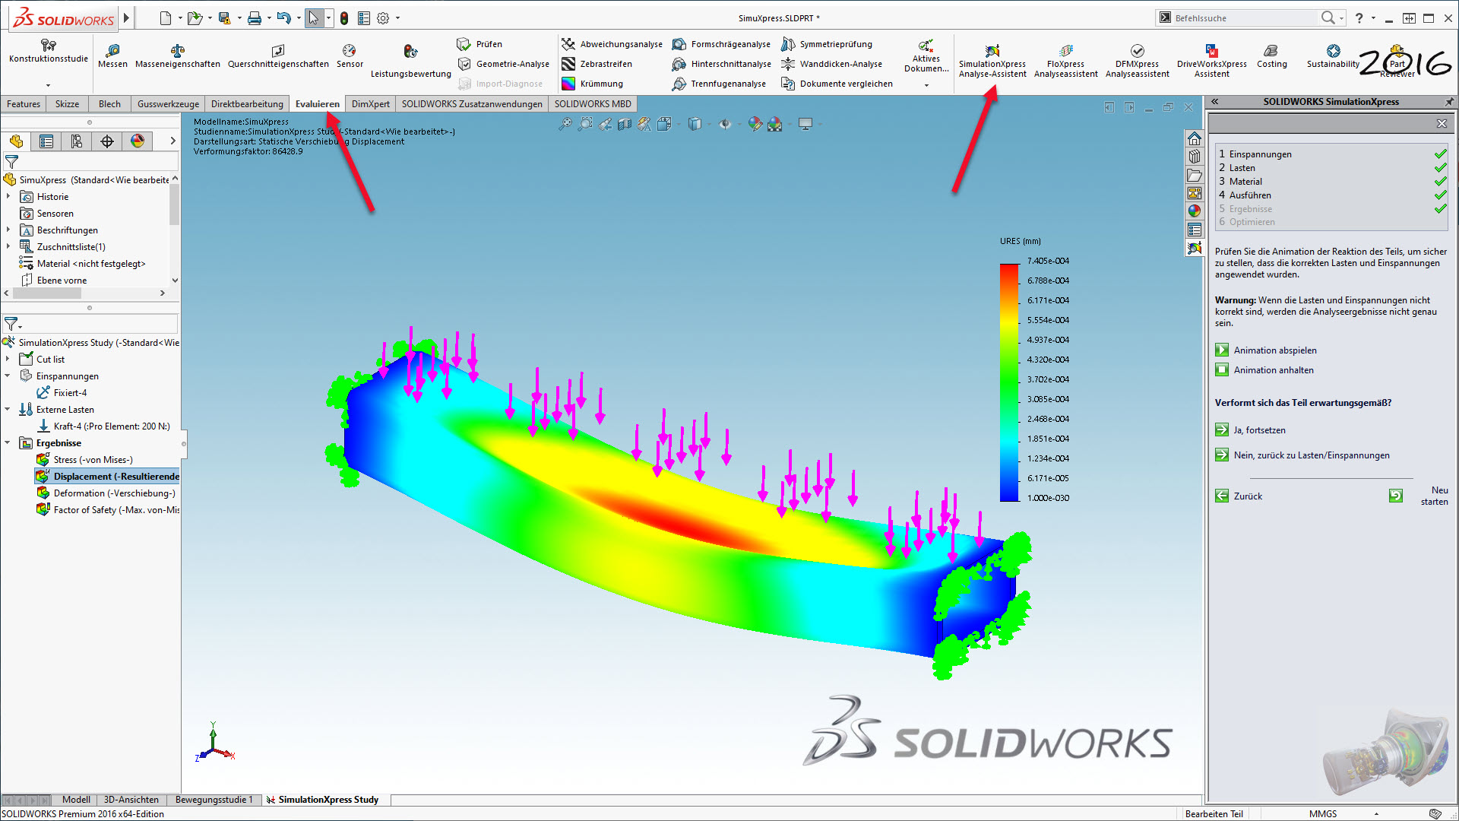Launch SimulationXpress Analyse-Assistent
This screenshot has height=821, width=1459.
992,61
